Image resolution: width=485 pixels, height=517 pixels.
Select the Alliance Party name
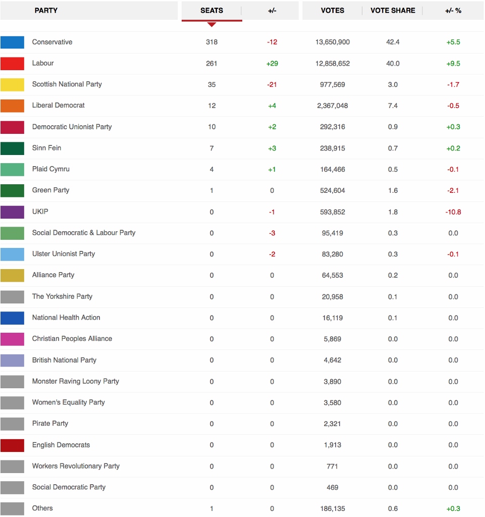pyautogui.click(x=53, y=275)
